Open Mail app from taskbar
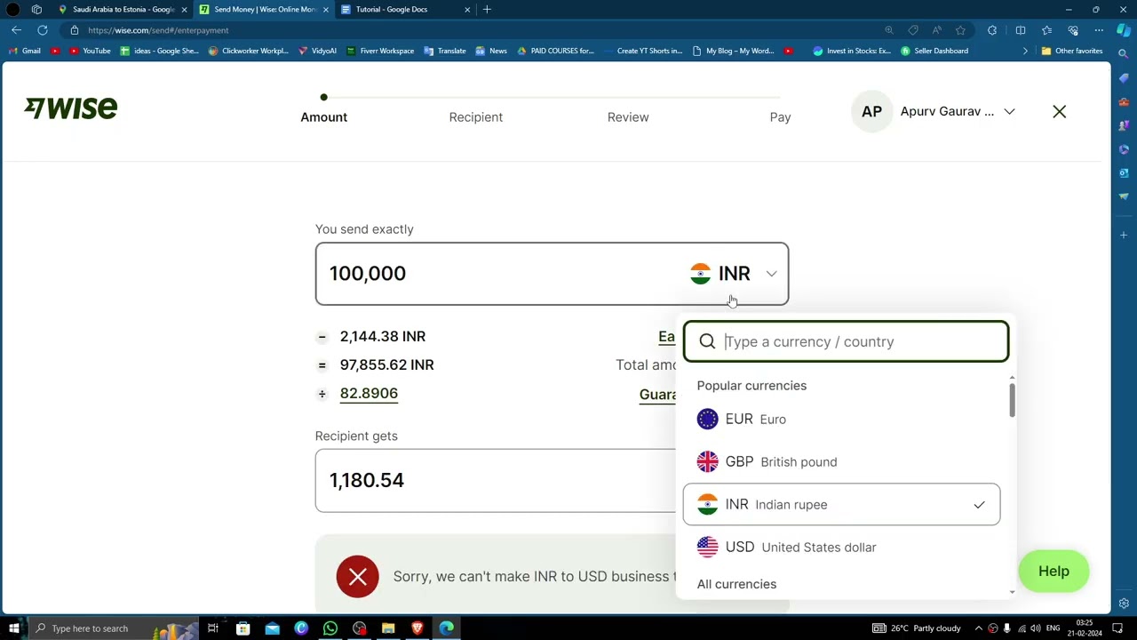 tap(272, 628)
